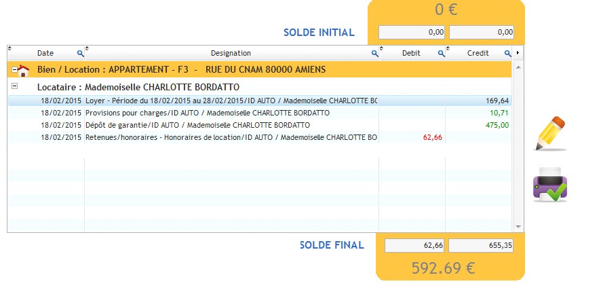The width and height of the screenshot is (601, 288).
Task: Collapse the Bien / Location group
Action: [14, 70]
